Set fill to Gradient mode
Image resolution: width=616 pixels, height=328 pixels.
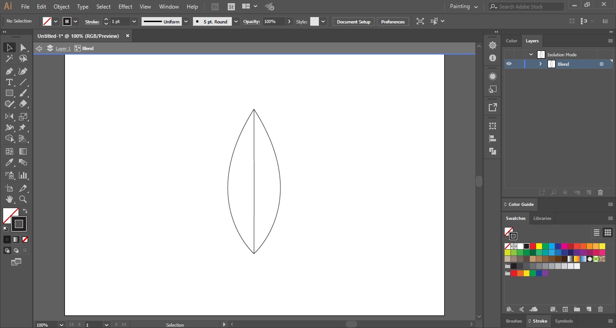click(x=16, y=240)
